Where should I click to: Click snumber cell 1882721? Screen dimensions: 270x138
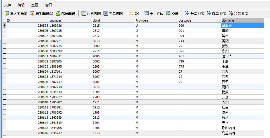click(71, 41)
